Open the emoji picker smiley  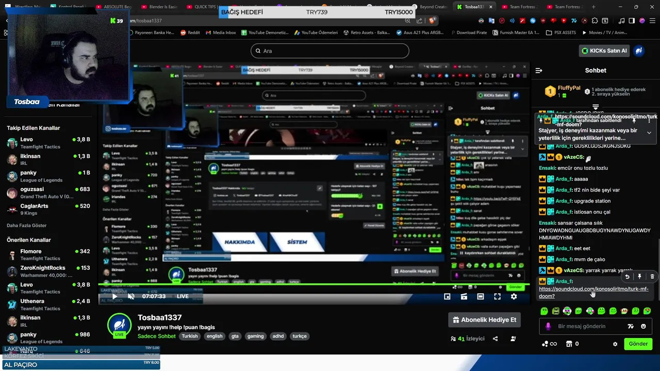[643, 326]
